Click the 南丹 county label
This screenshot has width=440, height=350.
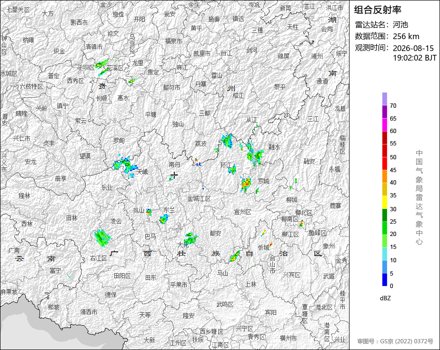[x=175, y=165]
